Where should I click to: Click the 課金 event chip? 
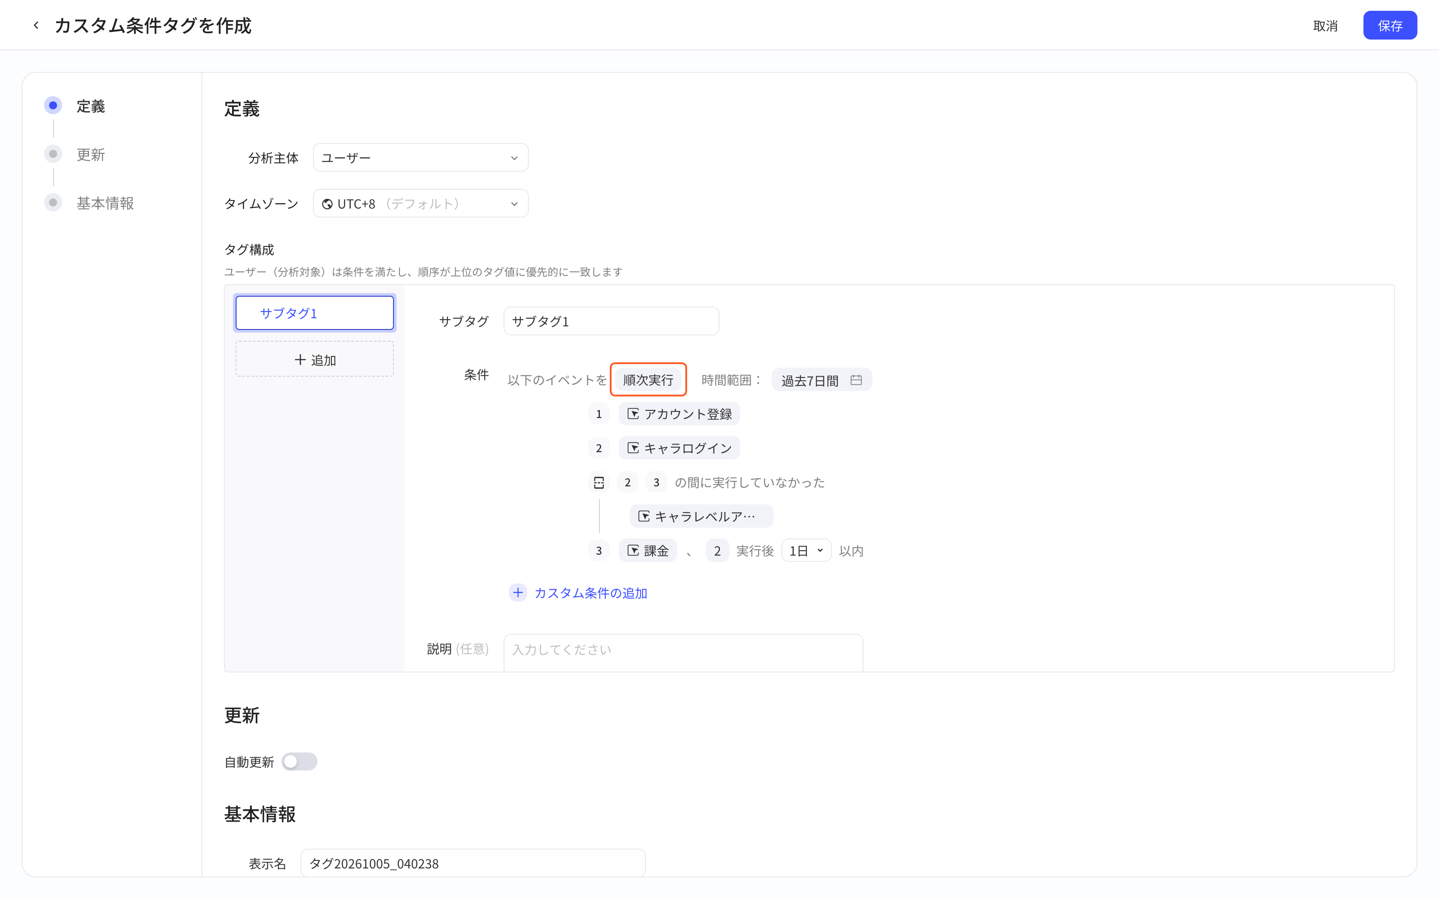pos(648,551)
